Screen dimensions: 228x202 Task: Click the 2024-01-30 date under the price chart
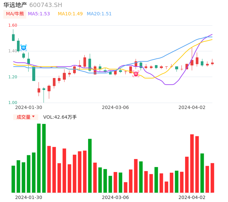[29, 107]
